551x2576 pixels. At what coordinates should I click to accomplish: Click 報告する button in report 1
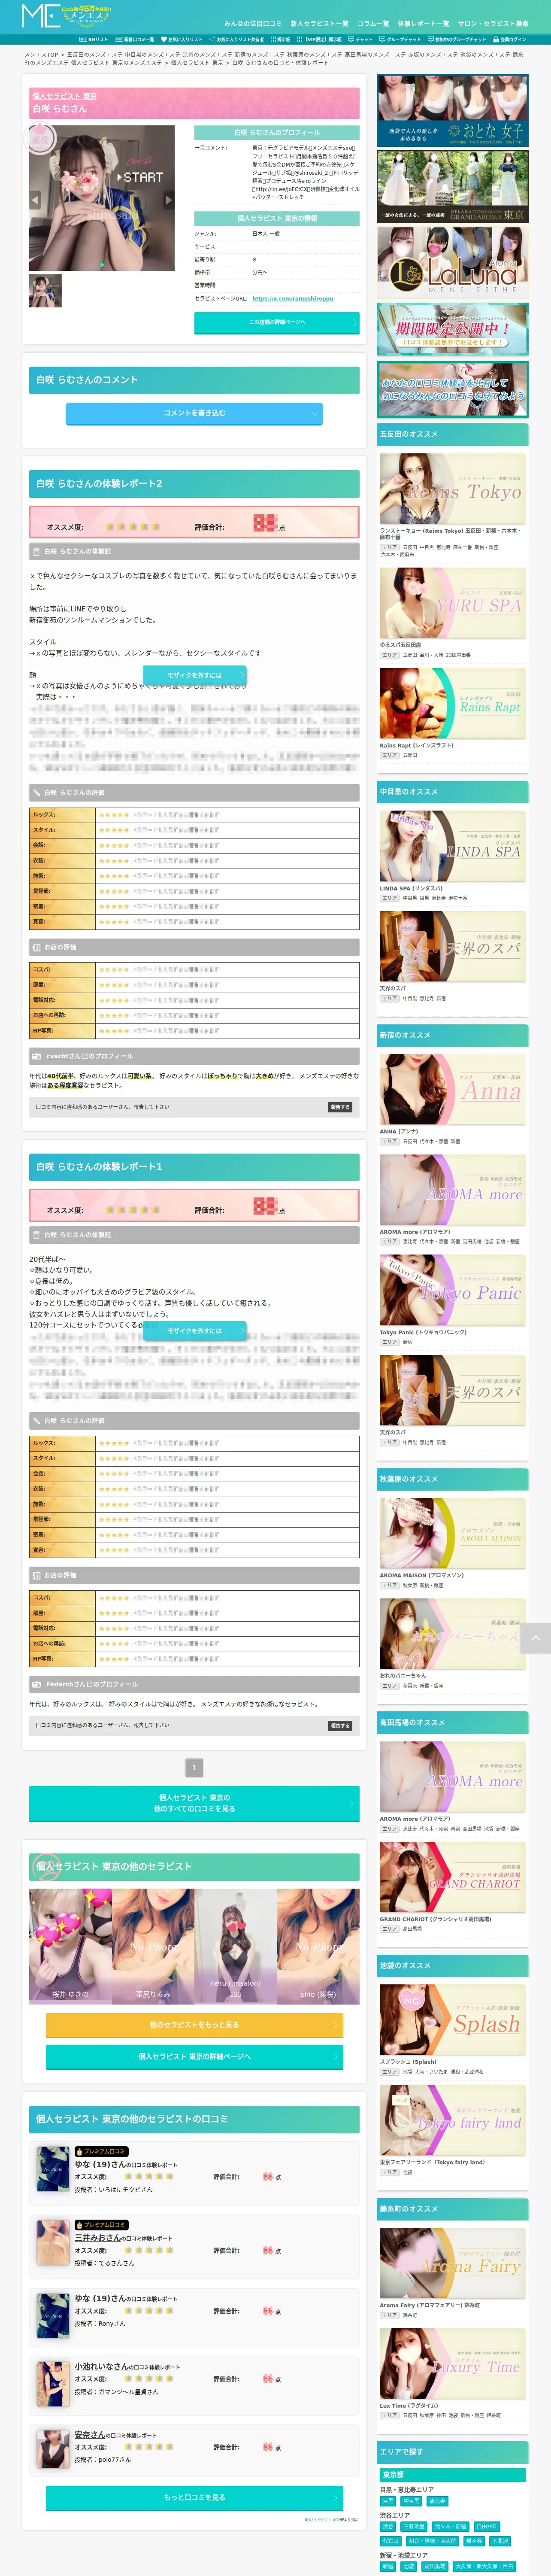tap(340, 1725)
